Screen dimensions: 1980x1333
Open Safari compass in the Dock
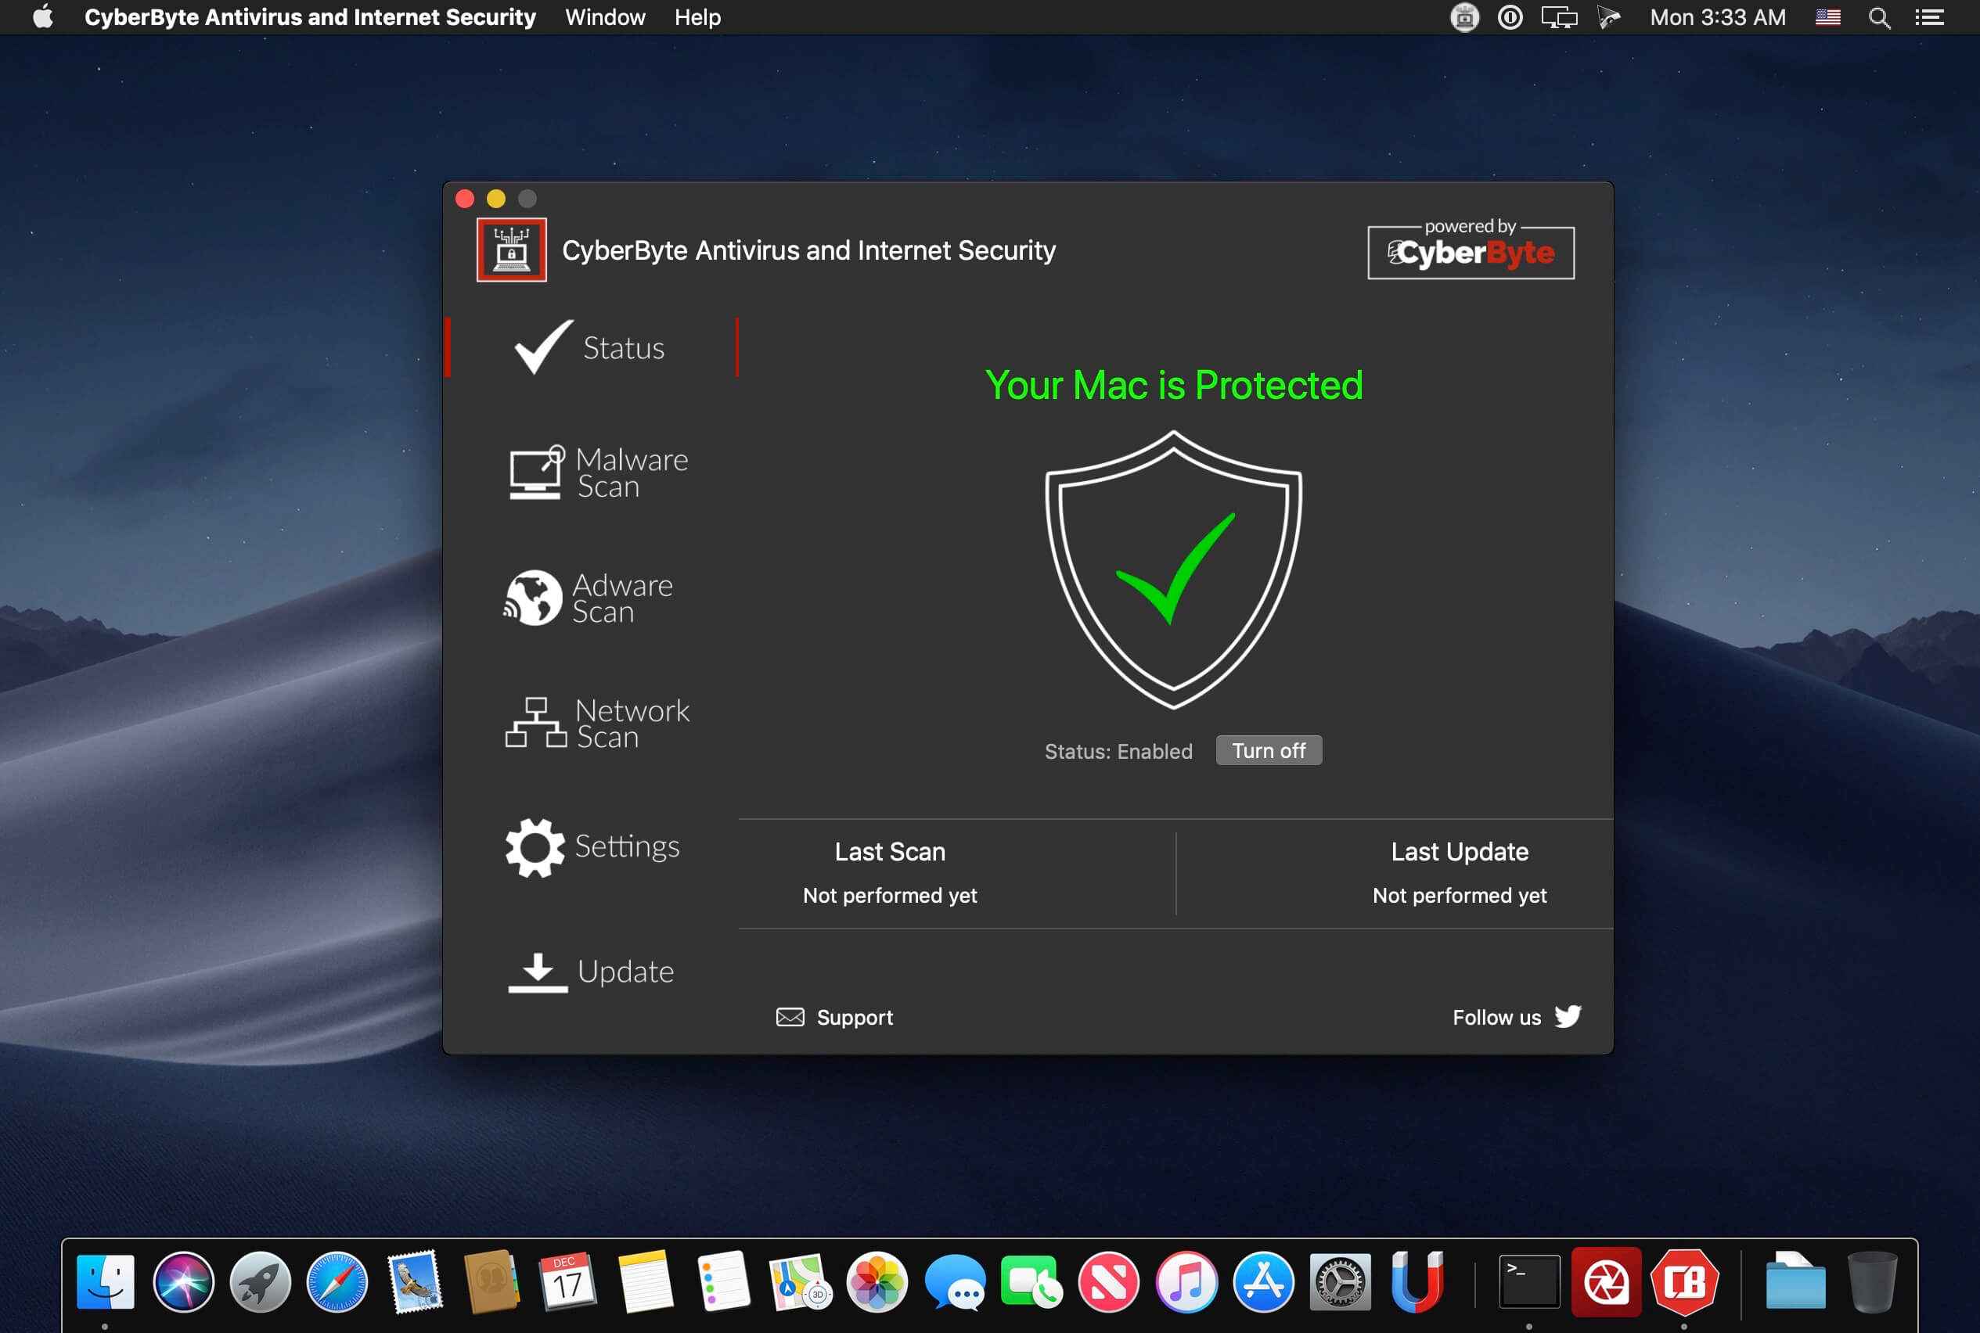click(x=337, y=1281)
